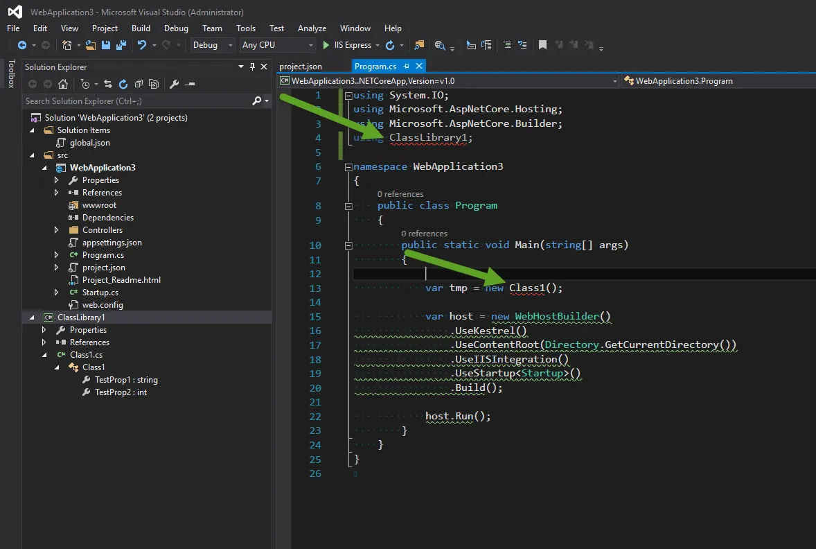Open the Analyze menu
The height and width of the screenshot is (549, 816).
(312, 28)
